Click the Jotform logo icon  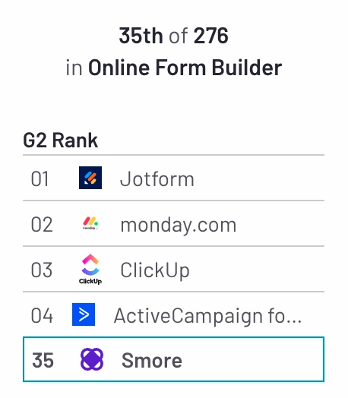[90, 178]
